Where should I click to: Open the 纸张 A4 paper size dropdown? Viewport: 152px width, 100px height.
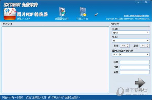click(x=131, y=41)
